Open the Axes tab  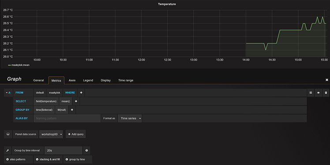point(72,80)
